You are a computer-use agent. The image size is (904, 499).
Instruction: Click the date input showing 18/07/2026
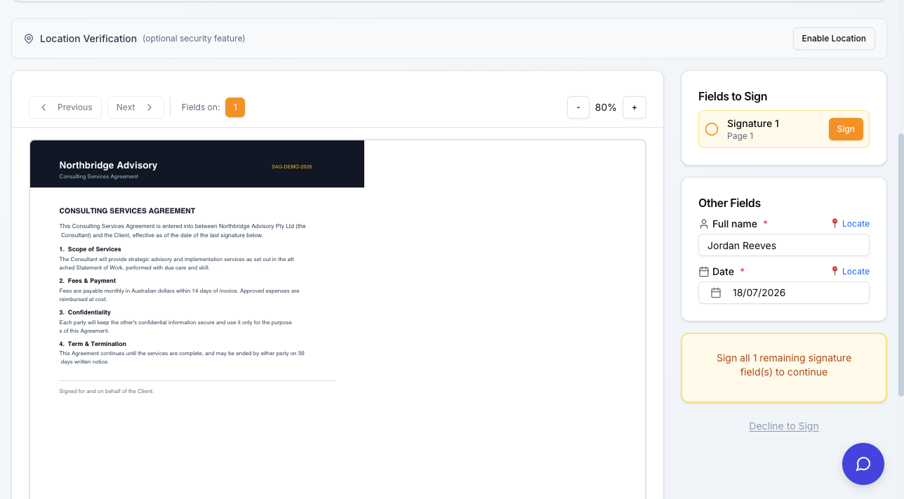(784, 293)
